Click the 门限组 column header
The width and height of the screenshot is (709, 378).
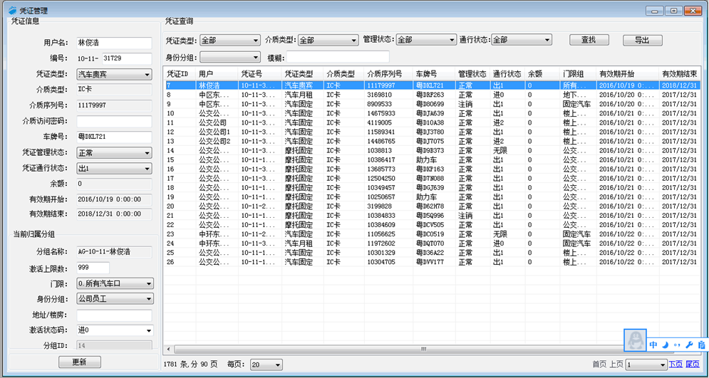click(579, 73)
